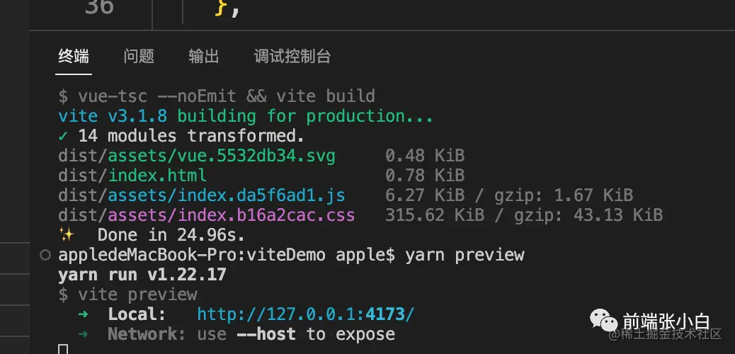This screenshot has height=354, width=735.
Task: Click the dist/index.html file path
Action: 132,176
